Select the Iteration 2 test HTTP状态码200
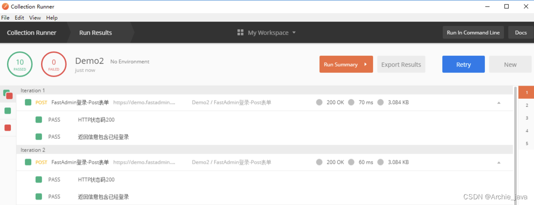The height and width of the screenshot is (205, 534). (96, 180)
